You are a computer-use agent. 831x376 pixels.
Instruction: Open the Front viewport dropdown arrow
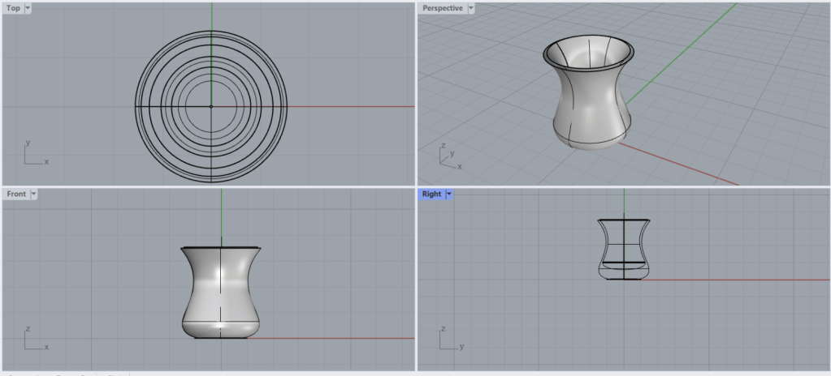[33, 194]
